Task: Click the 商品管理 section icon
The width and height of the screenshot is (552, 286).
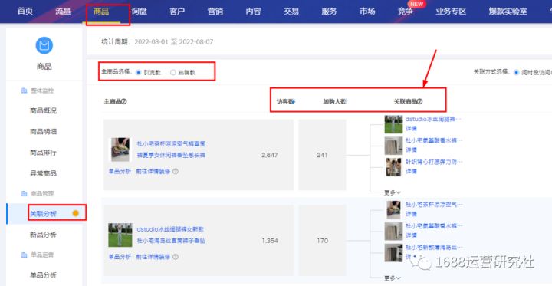Action: [24, 193]
